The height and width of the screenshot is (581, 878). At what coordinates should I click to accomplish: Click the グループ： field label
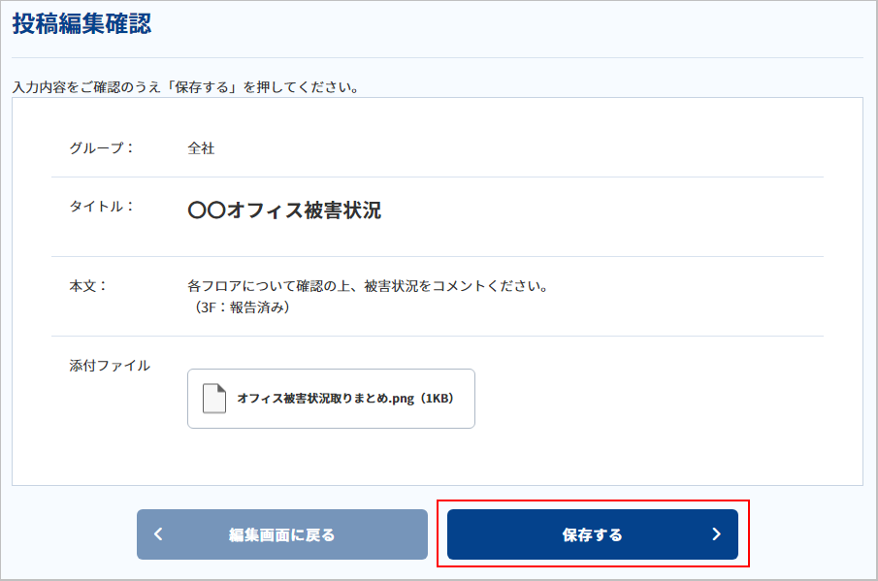click(102, 148)
